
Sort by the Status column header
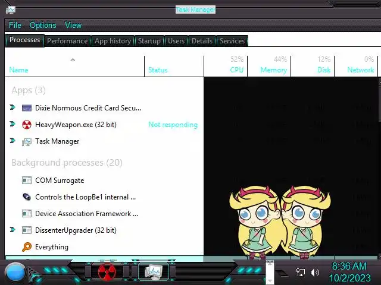[x=174, y=66]
